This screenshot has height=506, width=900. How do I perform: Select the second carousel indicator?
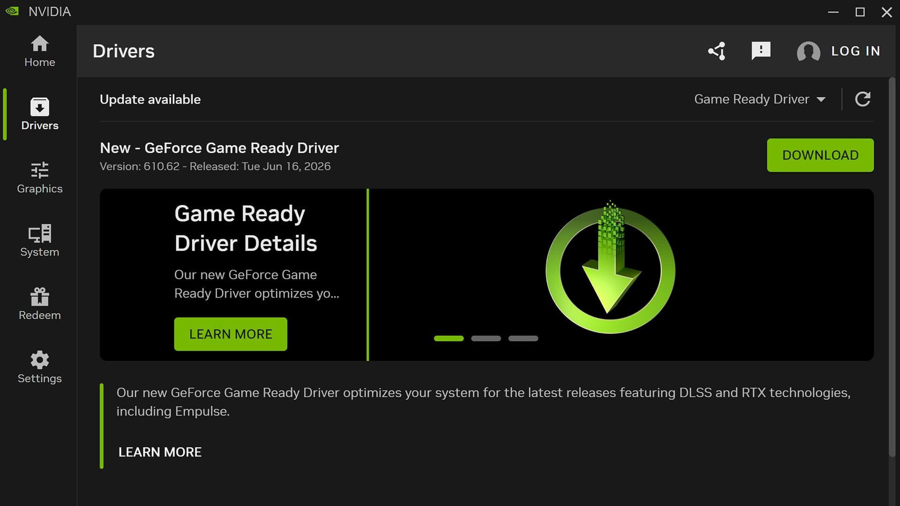click(486, 338)
